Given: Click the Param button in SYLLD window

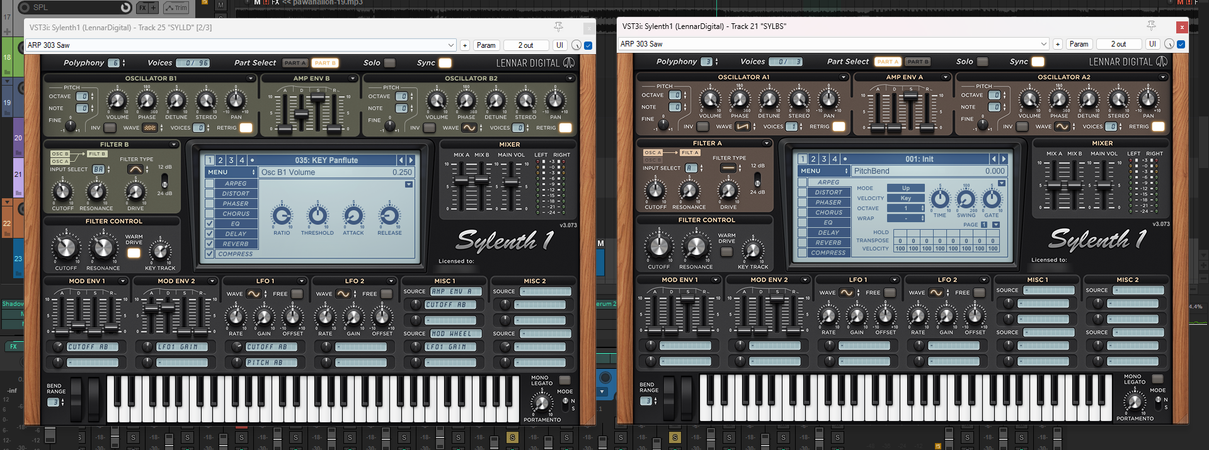Looking at the screenshot, I should (x=486, y=45).
